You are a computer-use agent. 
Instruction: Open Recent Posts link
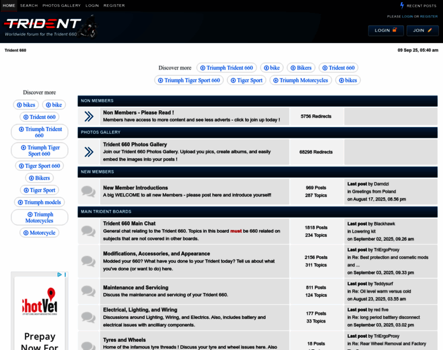click(x=421, y=6)
